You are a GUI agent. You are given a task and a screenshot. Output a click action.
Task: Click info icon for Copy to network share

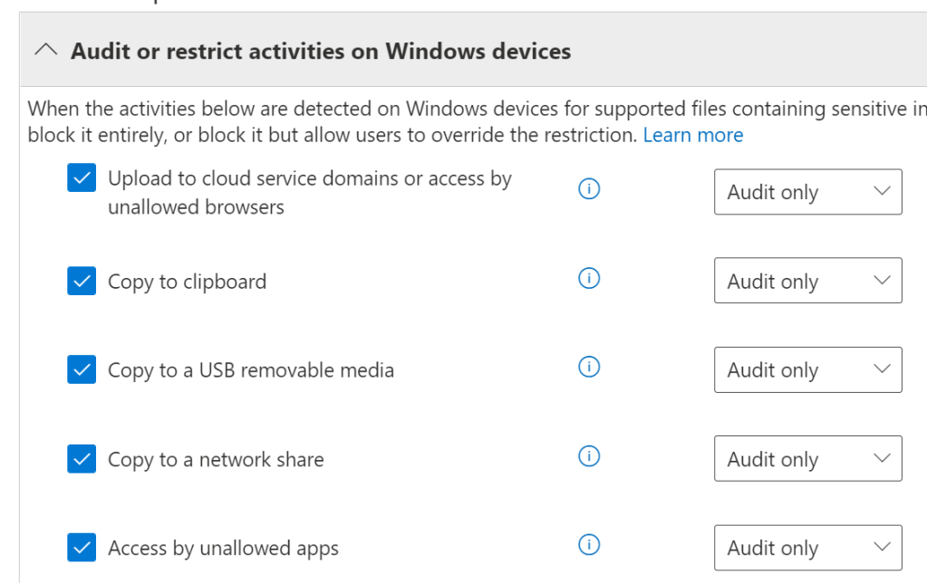[x=589, y=456]
